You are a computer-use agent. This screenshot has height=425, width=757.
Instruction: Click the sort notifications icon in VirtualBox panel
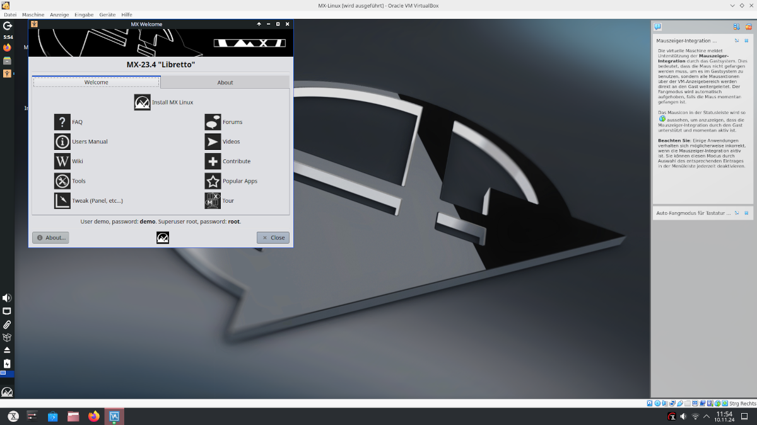pyautogui.click(x=737, y=26)
